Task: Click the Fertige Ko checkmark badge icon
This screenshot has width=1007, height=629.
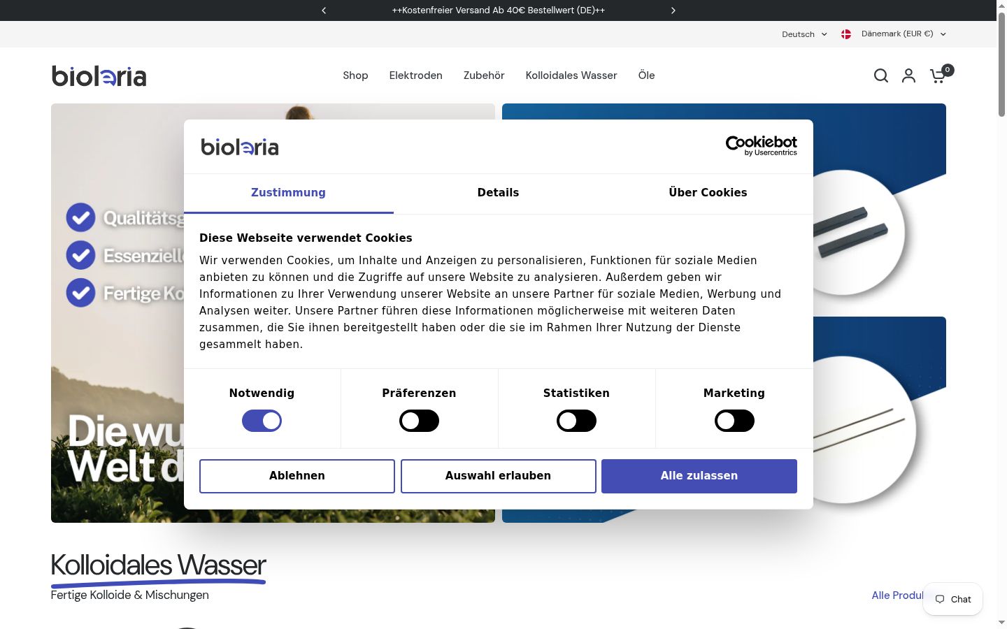Action: [81, 292]
